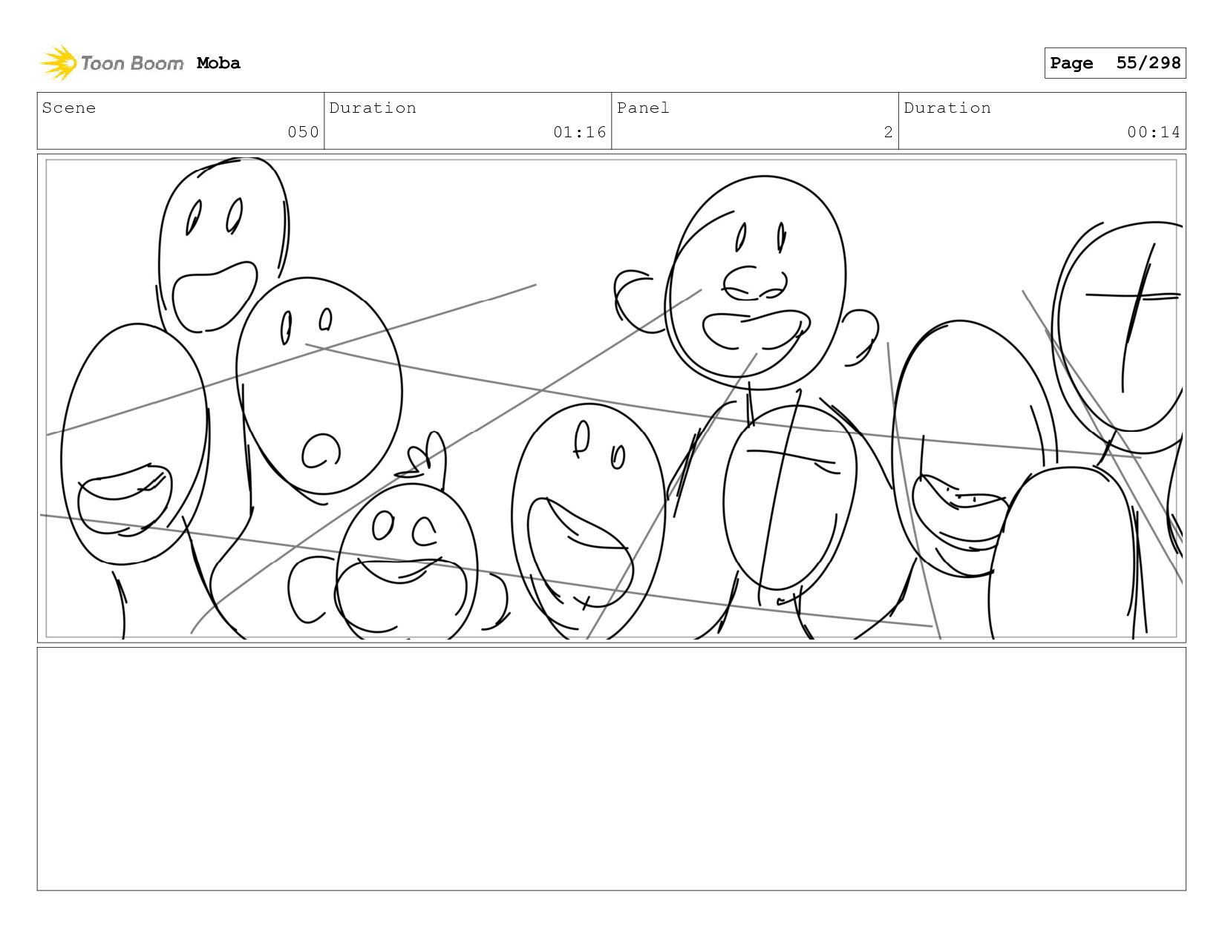The image size is (1225, 946).
Task: Click the blank face with cross guidelines
Action: (x=790, y=499)
